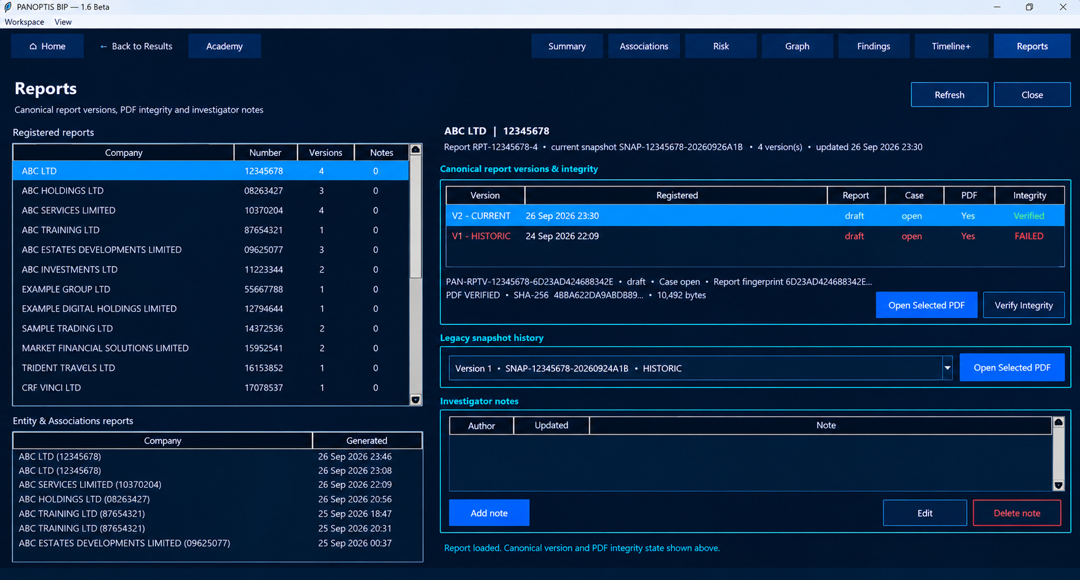Open the Academy section
This screenshot has width=1080, height=580.
224,46
